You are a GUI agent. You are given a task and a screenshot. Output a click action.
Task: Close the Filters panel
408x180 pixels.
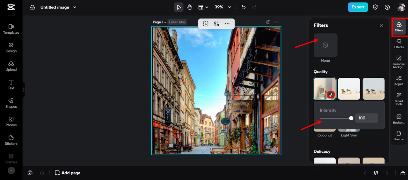[x=382, y=25]
